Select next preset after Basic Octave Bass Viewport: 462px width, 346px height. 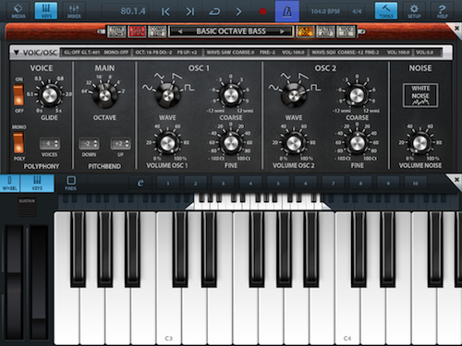pyautogui.click(x=282, y=31)
